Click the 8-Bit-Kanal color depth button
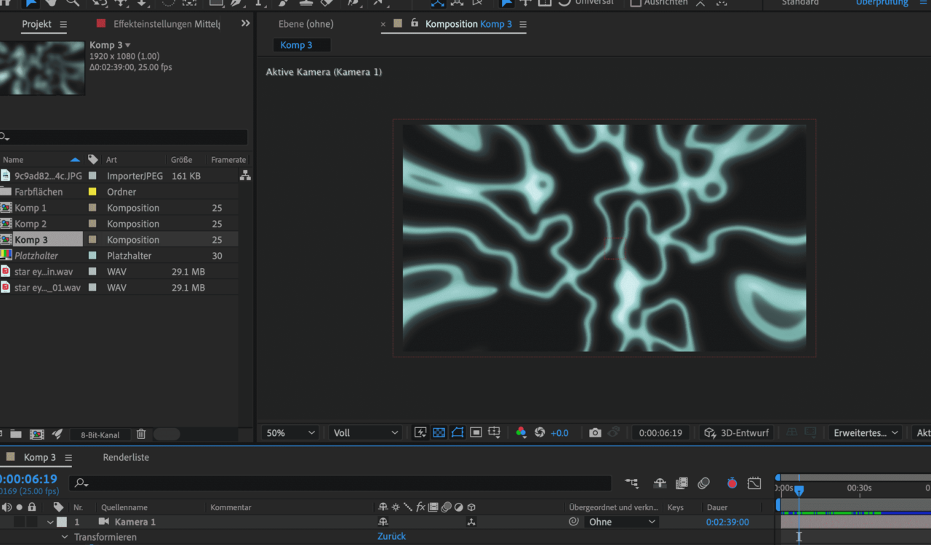Viewport: 931px width, 545px height. [100, 435]
